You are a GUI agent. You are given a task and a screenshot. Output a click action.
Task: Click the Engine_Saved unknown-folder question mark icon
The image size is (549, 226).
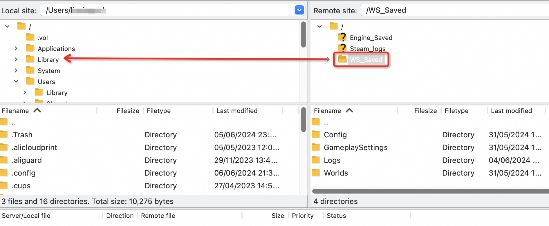click(342, 37)
